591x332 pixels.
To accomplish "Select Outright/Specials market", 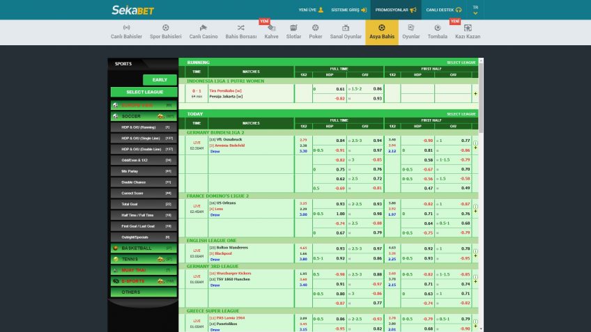I will (x=144, y=237).
